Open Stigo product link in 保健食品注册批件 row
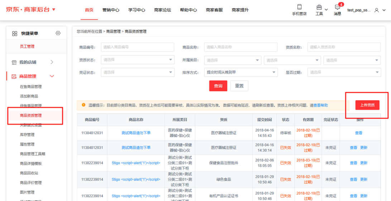Viewport: 391px width, 201px height. point(136,163)
